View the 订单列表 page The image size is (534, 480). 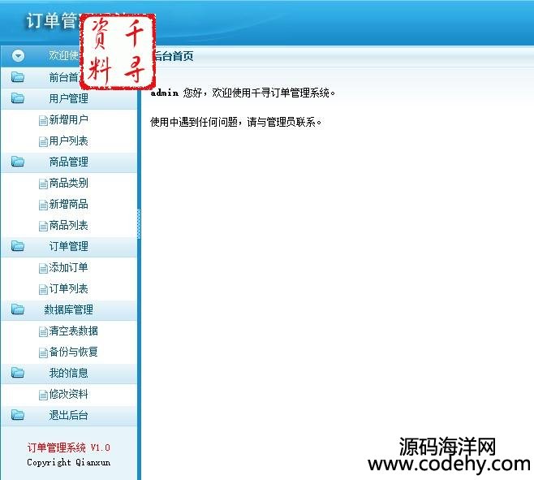pos(68,289)
